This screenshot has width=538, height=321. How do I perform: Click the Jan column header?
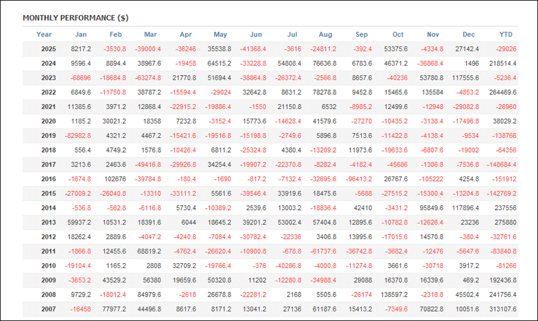[x=81, y=35]
